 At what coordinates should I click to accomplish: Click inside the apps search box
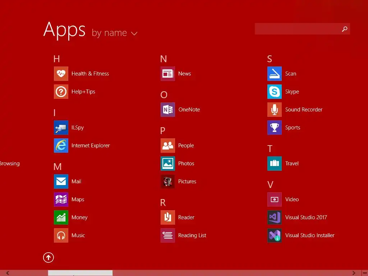click(302, 29)
